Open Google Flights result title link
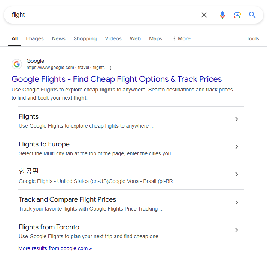This screenshot has height=258, width=267. tap(116, 79)
